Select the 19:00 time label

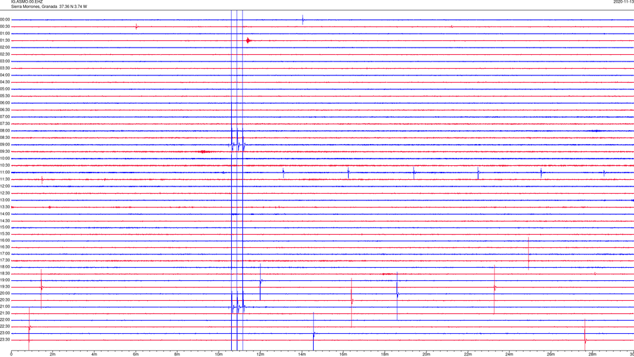pyautogui.click(x=5, y=280)
